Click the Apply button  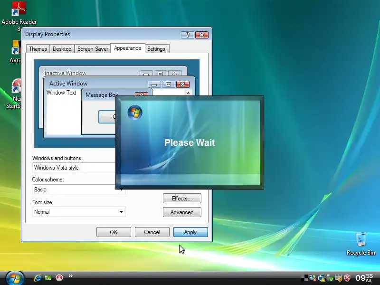[190, 232]
